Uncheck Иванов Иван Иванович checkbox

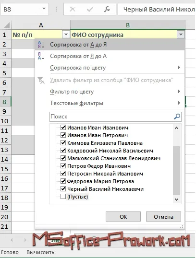63,127
